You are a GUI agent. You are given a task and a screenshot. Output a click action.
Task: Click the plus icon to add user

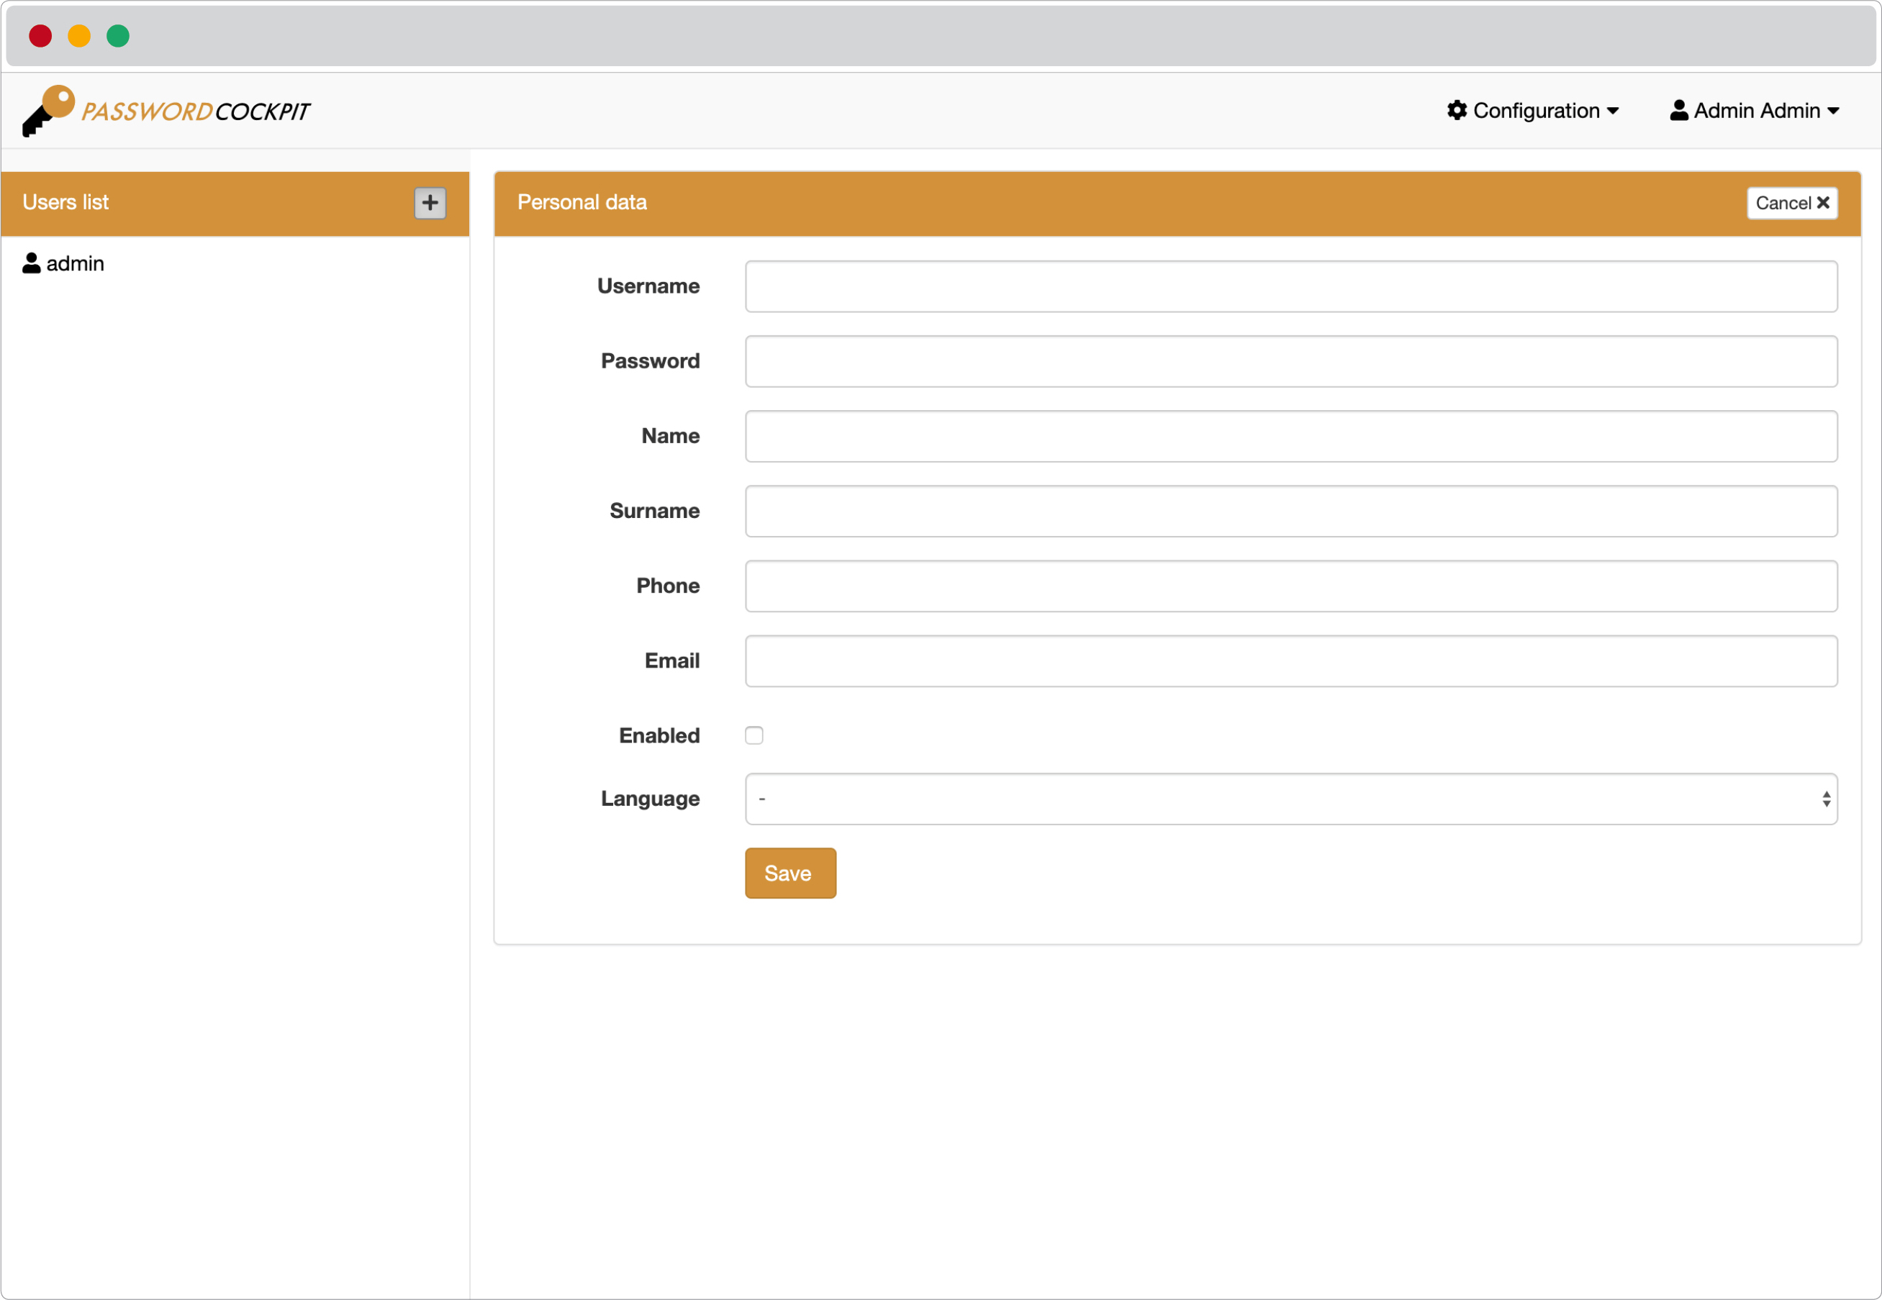pos(430,203)
